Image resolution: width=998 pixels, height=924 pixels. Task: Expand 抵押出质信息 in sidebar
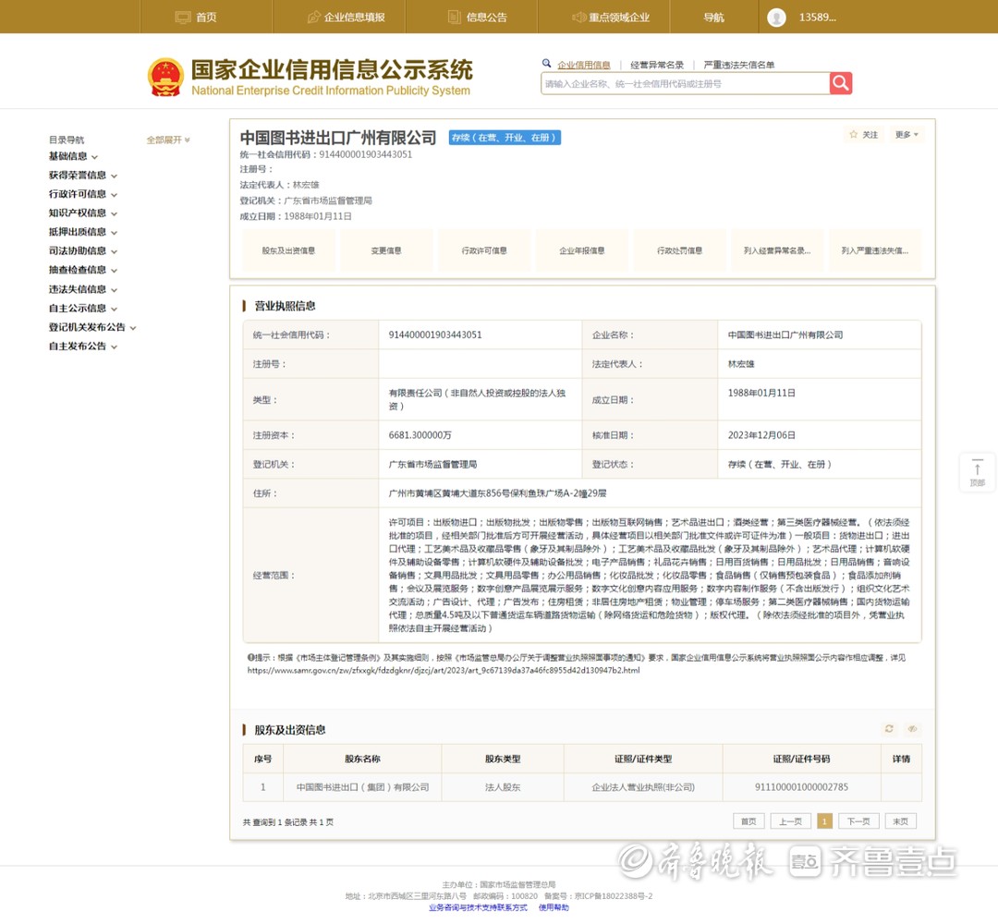[83, 232]
